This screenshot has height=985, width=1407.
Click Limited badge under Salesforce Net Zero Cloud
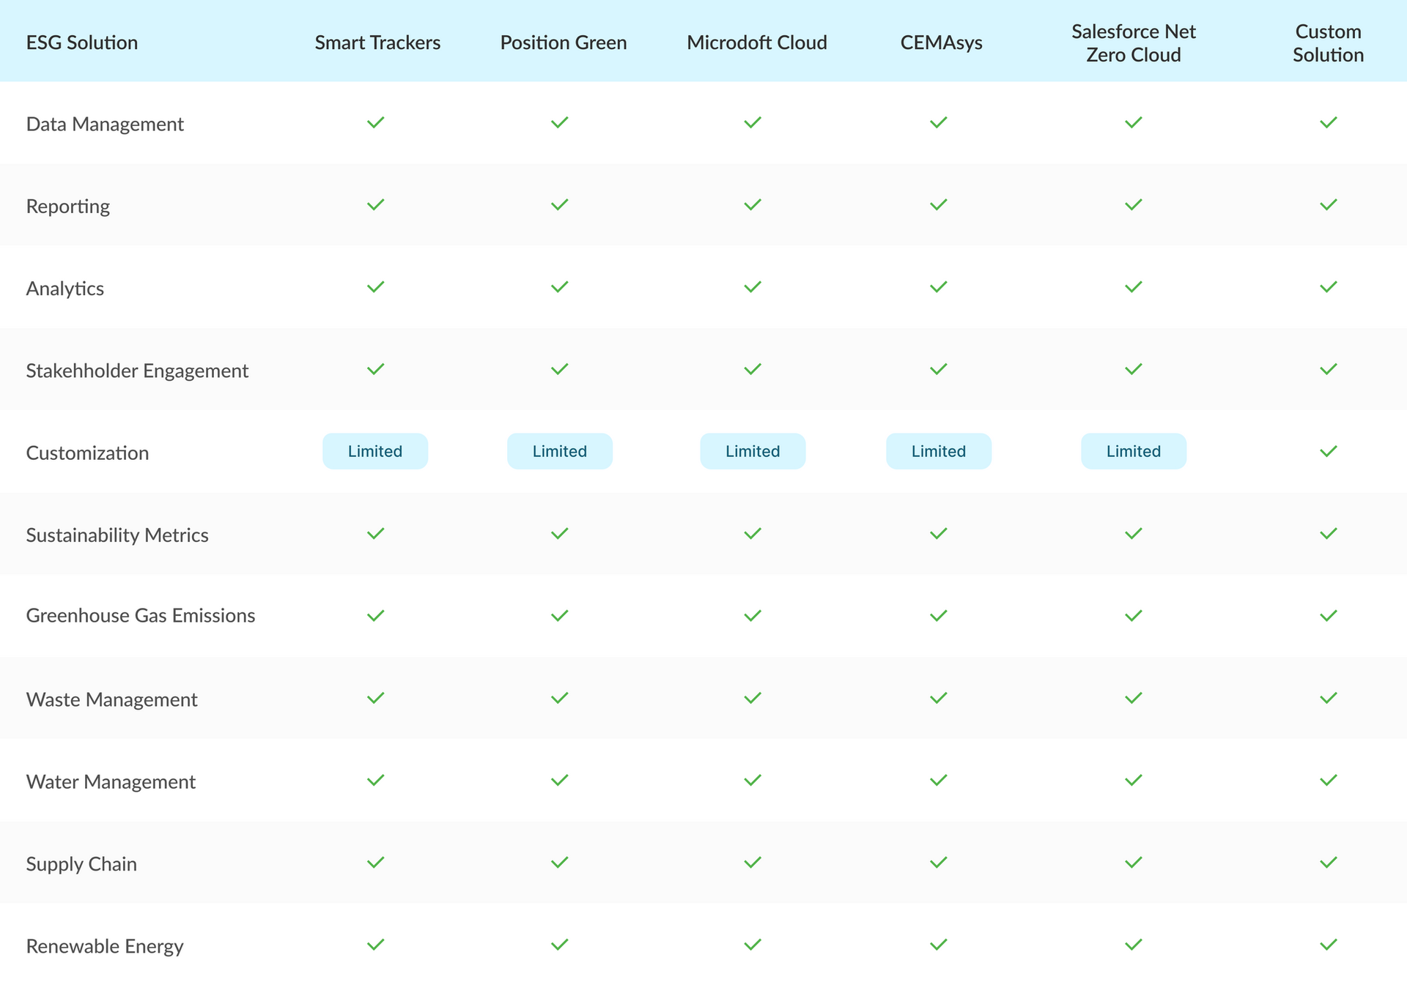1133,451
